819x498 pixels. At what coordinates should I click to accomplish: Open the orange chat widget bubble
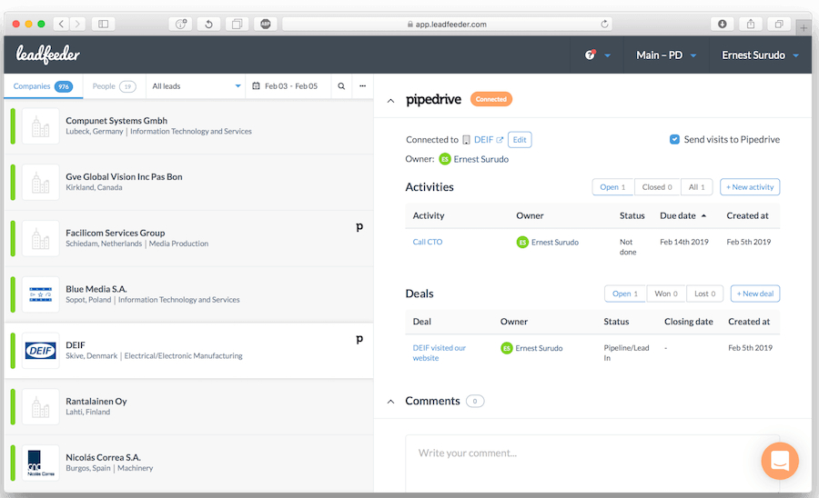pyautogui.click(x=780, y=461)
